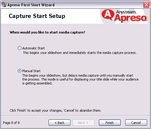This screenshot has height=129, width=151.
Task: Select the Automatic Start radio button
Action: (x=19, y=48)
